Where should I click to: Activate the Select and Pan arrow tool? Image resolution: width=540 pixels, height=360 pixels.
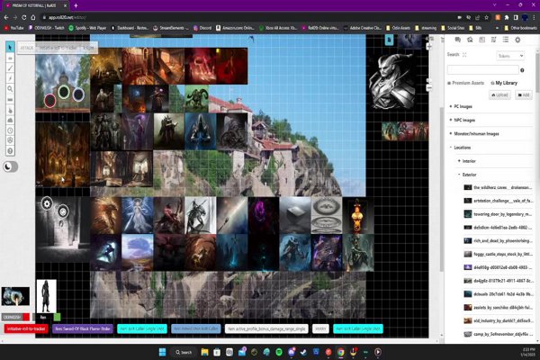click(10, 47)
